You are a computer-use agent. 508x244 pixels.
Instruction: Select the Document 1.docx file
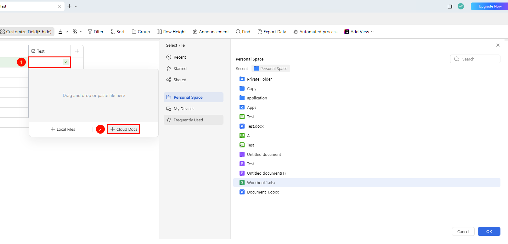coord(367,192)
